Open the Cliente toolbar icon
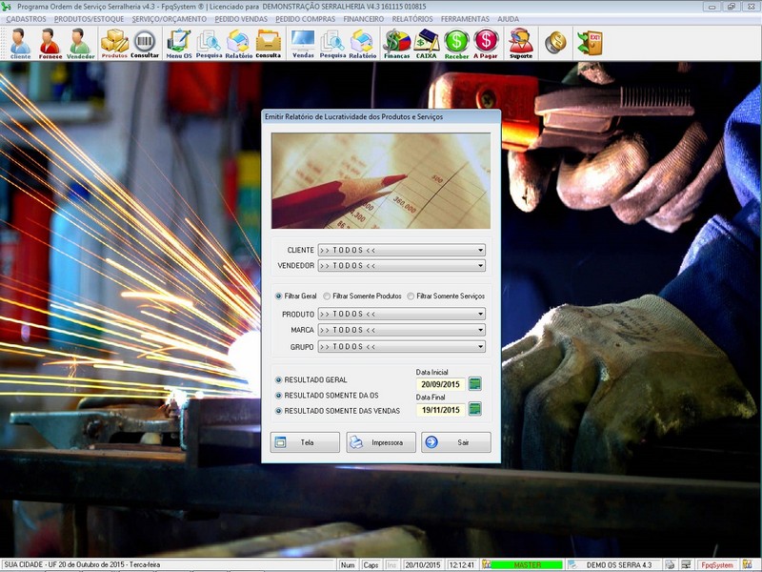Image resolution: width=762 pixels, height=572 pixels. [20, 43]
